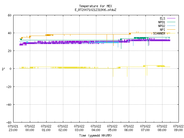Click the x-axis tick label 071022 04:00
Screen dimensions: 184x138
point(96,128)
